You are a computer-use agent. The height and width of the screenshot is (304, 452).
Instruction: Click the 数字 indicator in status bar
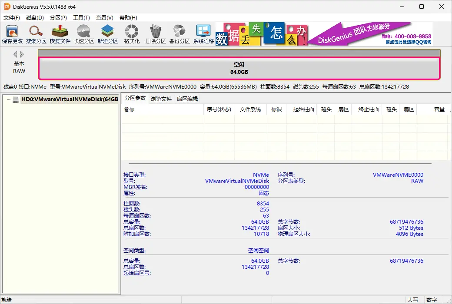point(432,300)
